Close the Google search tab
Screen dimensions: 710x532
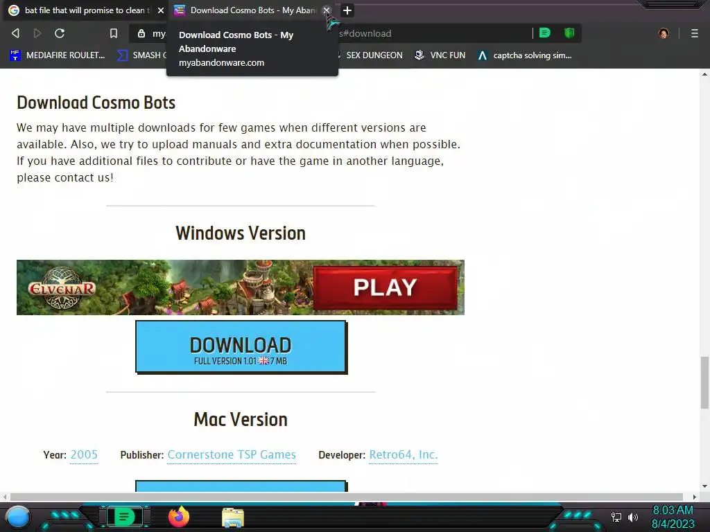click(x=161, y=10)
